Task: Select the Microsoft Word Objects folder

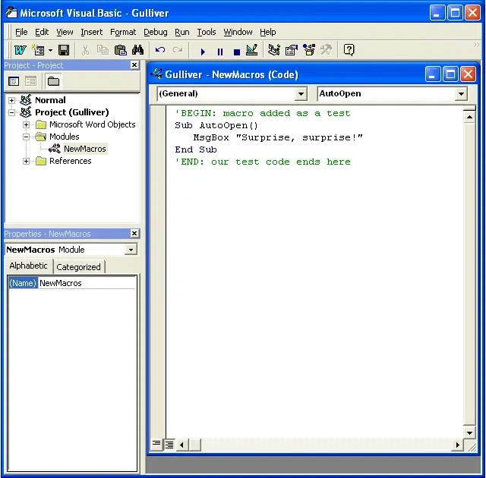Action: point(93,124)
